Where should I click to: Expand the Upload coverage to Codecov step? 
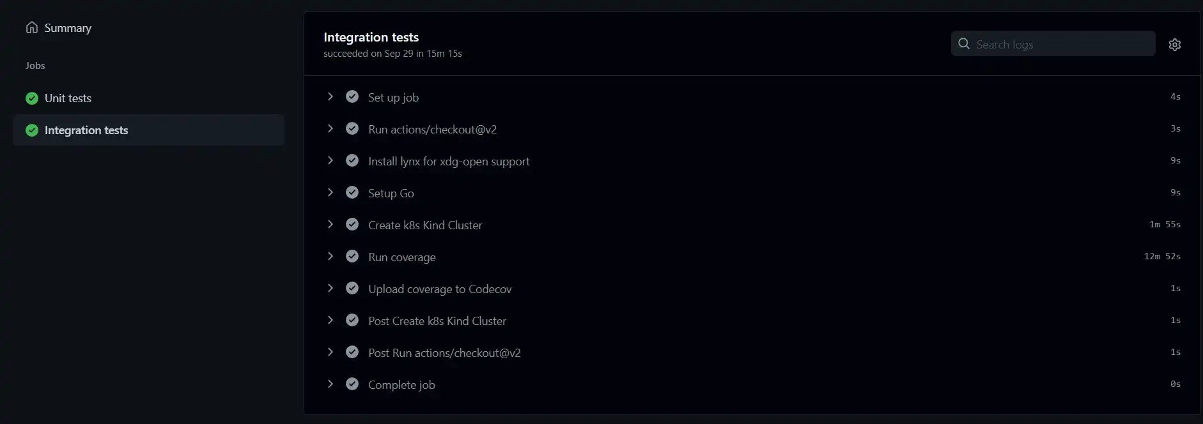pyautogui.click(x=330, y=288)
